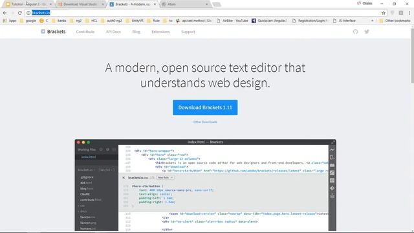The height and width of the screenshot is (233, 414).
Task: Switch to the Tutorial Angular 2 tab
Action: (28, 5)
